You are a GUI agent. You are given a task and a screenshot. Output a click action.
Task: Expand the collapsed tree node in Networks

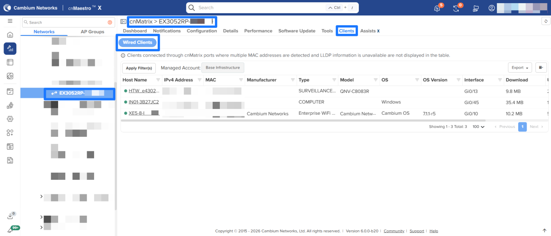coord(41,197)
